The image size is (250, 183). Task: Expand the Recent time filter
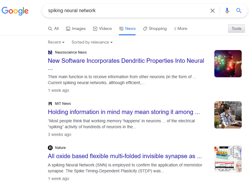click(x=56, y=42)
